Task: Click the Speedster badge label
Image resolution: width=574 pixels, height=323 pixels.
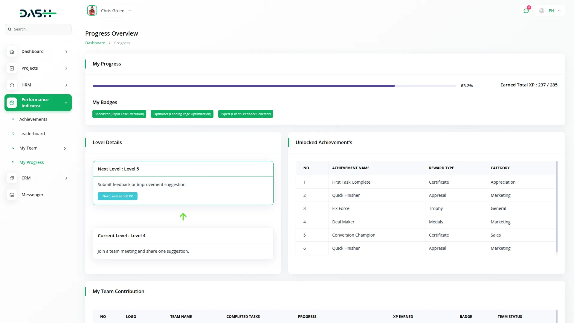Action: (119, 114)
